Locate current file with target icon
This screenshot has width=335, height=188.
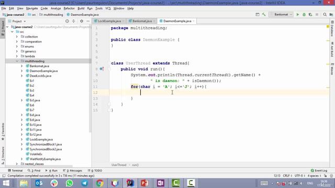click(67, 21)
